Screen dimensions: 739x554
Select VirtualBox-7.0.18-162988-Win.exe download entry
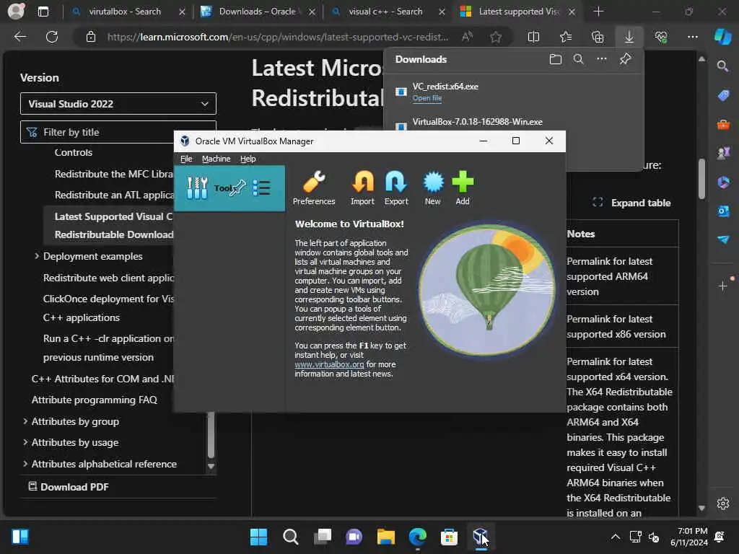click(478, 122)
